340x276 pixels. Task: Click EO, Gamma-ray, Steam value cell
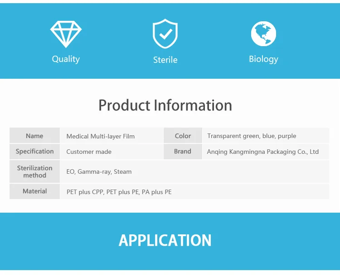click(195, 171)
